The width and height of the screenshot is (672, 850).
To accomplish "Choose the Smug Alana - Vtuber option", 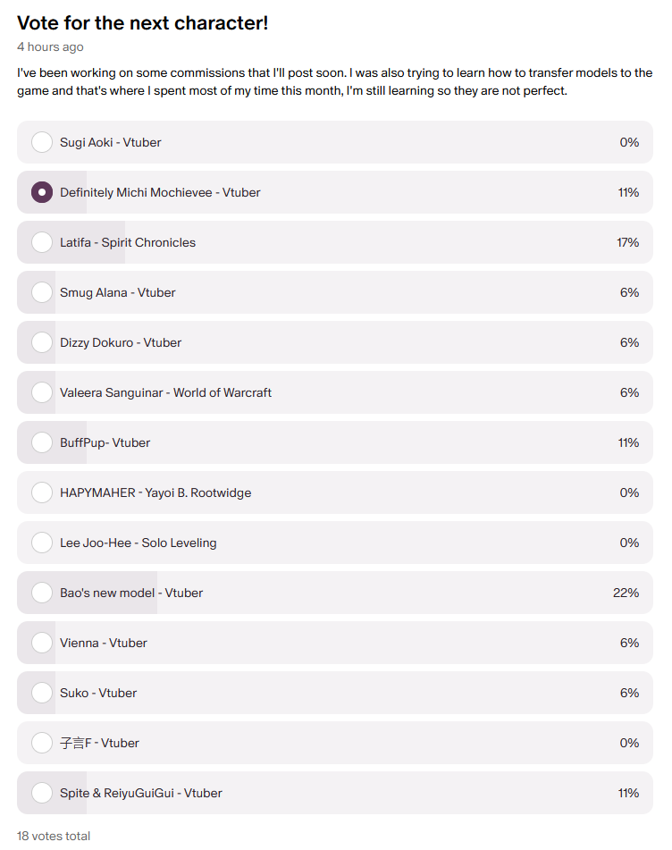I will point(42,292).
